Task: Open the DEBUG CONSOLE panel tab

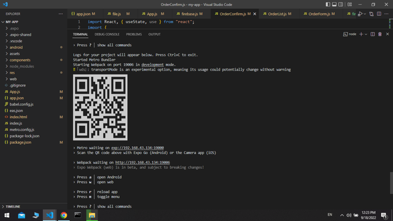Action: point(107,34)
